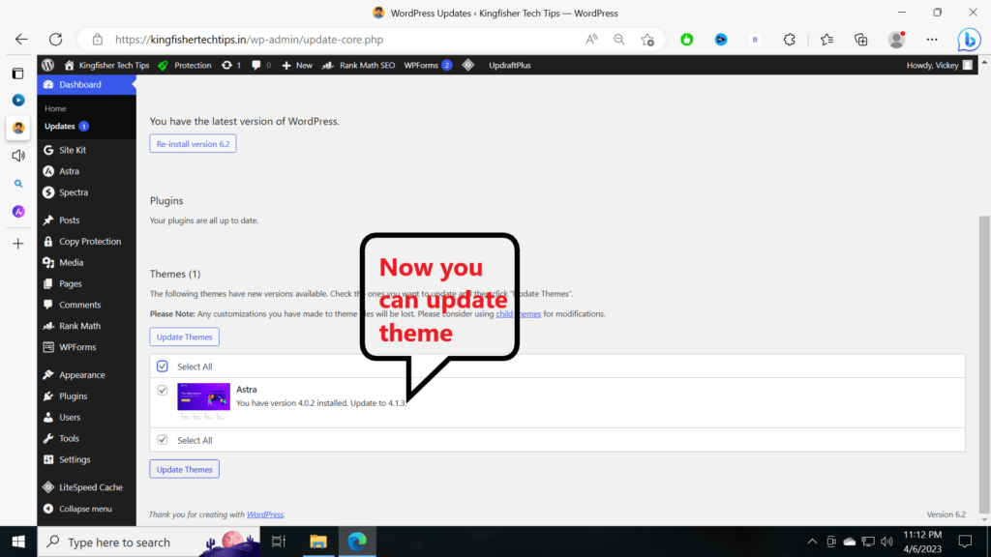Image resolution: width=991 pixels, height=557 pixels.
Task: Click the Update Themes button above the list
Action: (185, 337)
